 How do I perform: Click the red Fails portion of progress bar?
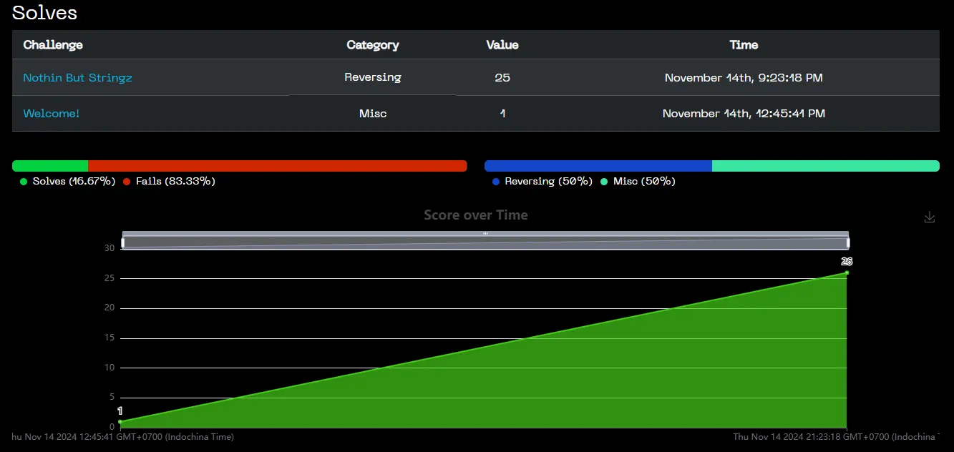click(x=277, y=166)
